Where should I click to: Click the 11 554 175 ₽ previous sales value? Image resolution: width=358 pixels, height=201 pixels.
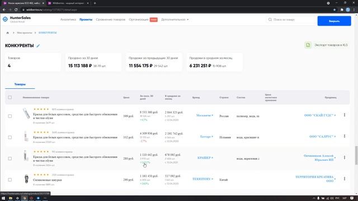point(140,66)
